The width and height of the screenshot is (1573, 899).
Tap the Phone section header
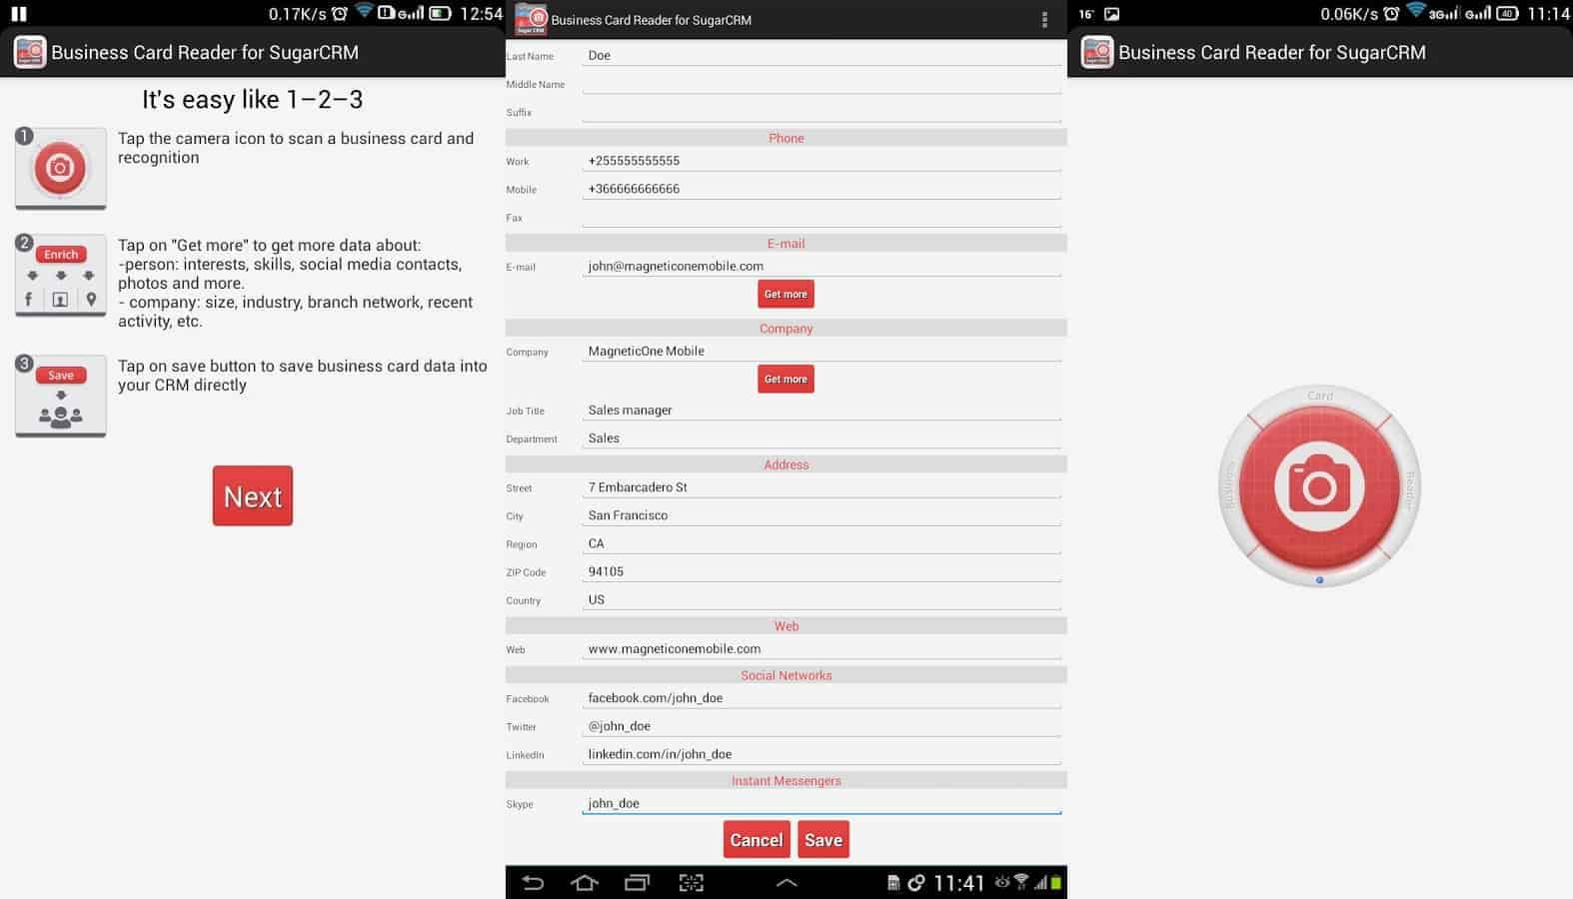point(786,138)
